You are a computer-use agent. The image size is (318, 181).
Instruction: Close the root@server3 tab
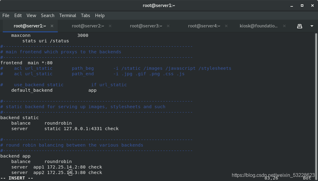(168, 26)
